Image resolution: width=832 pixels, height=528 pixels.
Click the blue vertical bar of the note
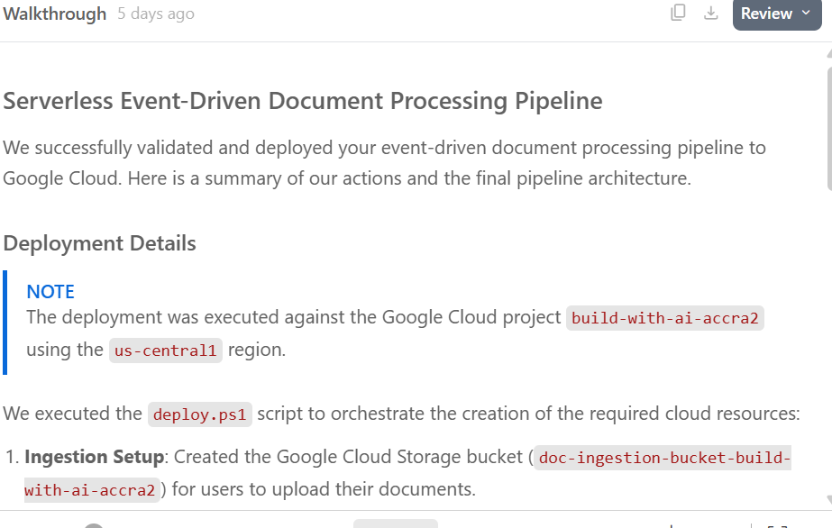[5, 323]
